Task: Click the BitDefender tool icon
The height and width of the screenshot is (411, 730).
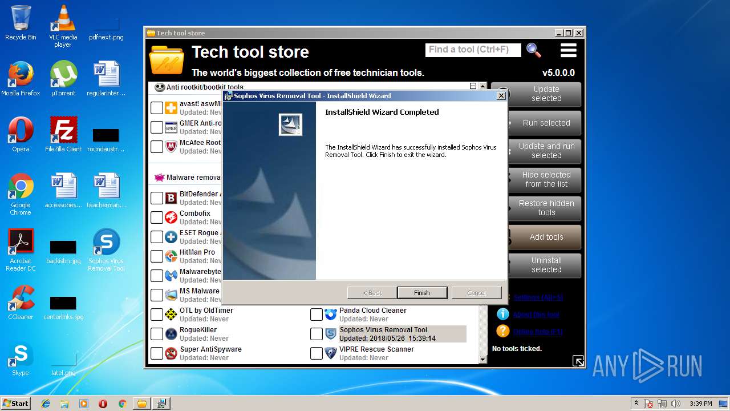Action: click(171, 198)
